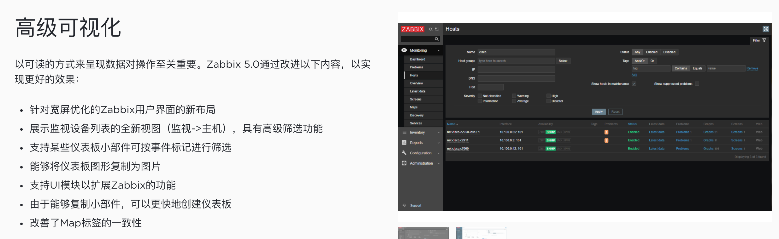Click IPMI availability badge for net.cisco.c2911
Image resolution: width=779 pixels, height=239 pixels.
pos(567,140)
